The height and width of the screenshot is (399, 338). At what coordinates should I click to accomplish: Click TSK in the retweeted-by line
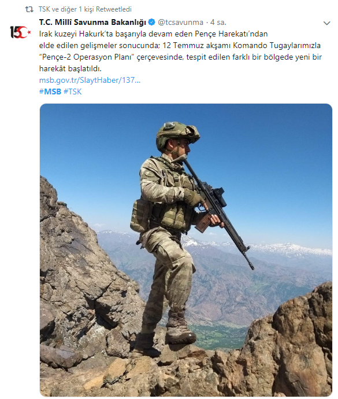pyautogui.click(x=44, y=9)
